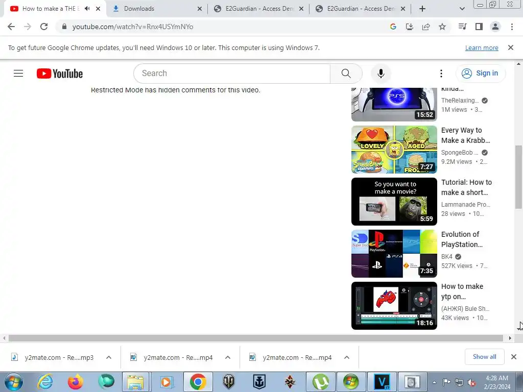Open the PlayStation logos 7:35 thumbnail

pos(394,253)
